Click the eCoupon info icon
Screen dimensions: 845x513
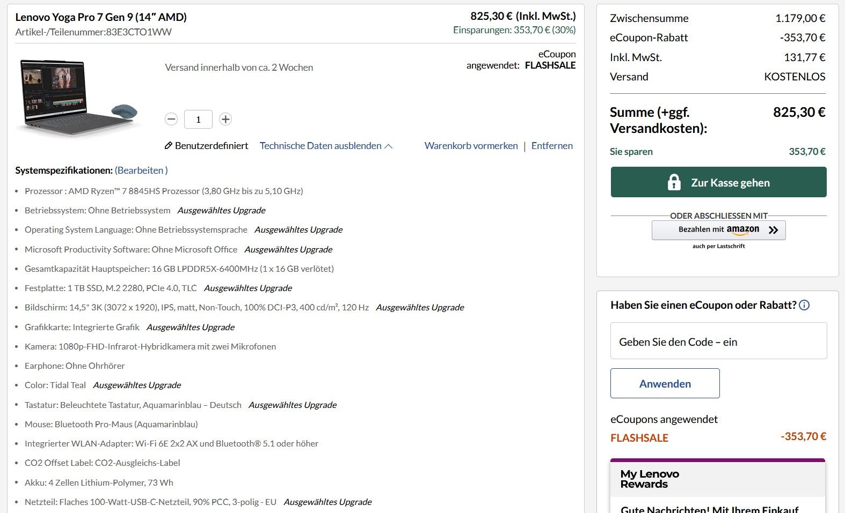tap(804, 305)
